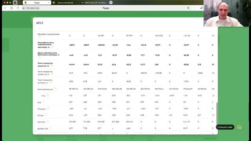Click the bookmark icon in the browser toolbar
Screen dimensions: 251x141
[x=188, y=8]
